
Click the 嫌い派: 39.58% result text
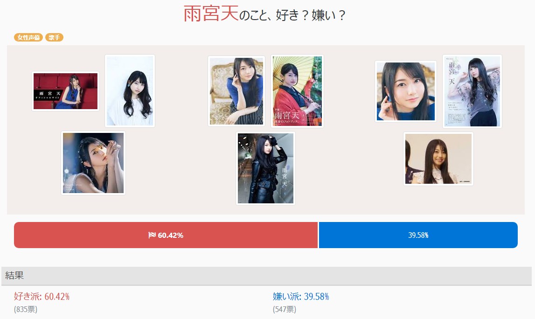click(x=300, y=297)
